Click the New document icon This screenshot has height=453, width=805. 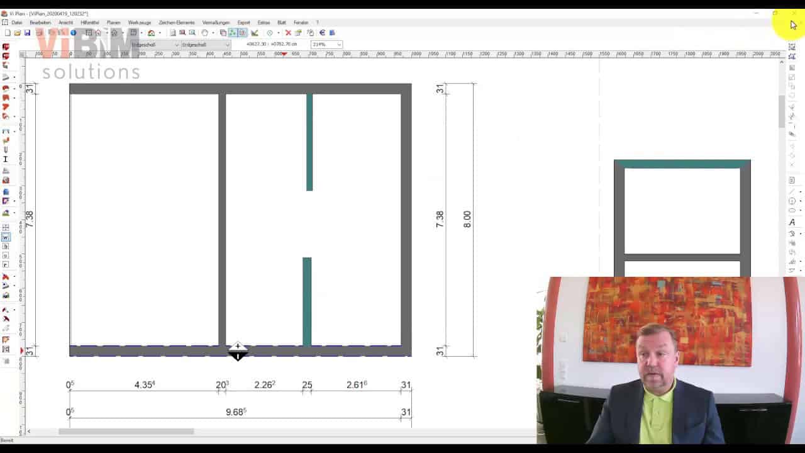pos(8,33)
